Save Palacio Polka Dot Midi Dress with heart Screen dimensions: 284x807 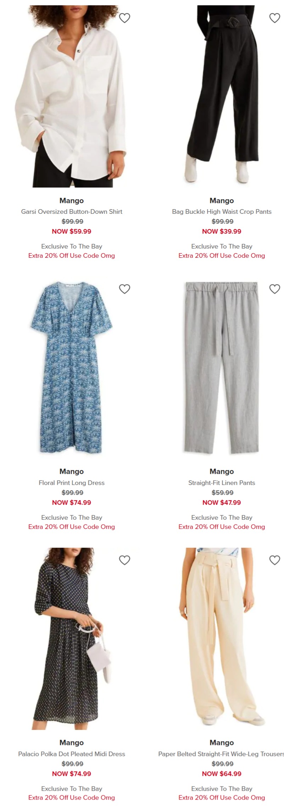click(124, 560)
